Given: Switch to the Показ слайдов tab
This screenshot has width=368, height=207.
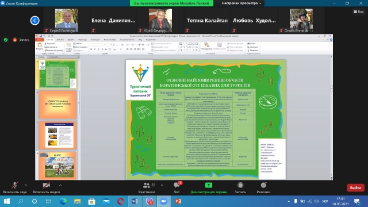Looking at the screenshot, I should 110,40.
